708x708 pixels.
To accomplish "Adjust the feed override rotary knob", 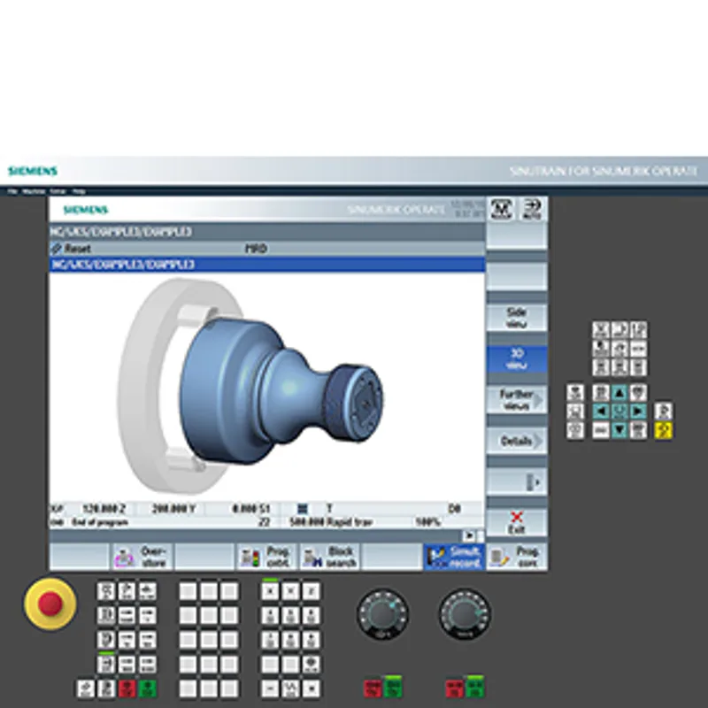I will coord(465,613).
